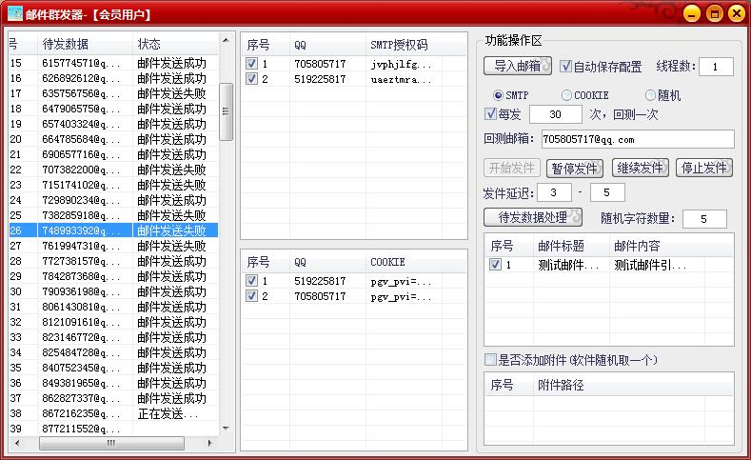Image resolution: width=751 pixels, height=460 pixels.
Task: Click the 回测邮箱 address input field
Action: coord(637,139)
